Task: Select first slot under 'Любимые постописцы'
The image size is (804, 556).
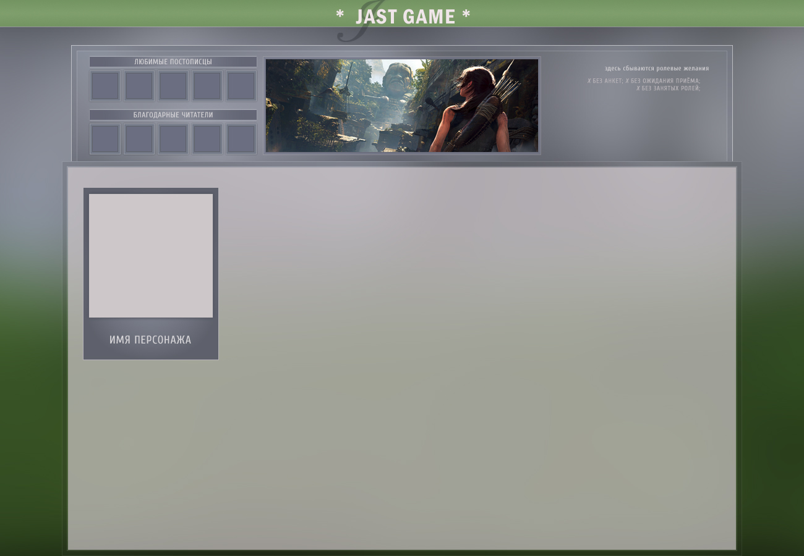Action: point(105,86)
